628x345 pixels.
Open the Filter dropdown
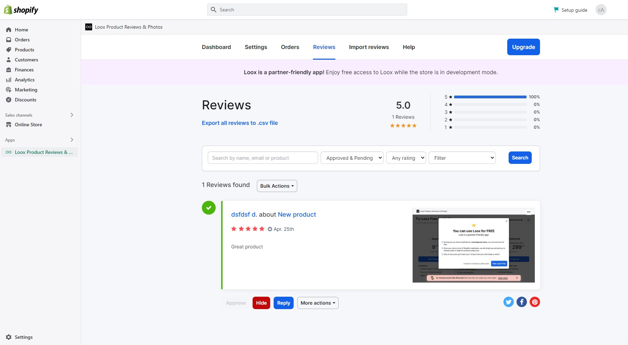coord(462,158)
